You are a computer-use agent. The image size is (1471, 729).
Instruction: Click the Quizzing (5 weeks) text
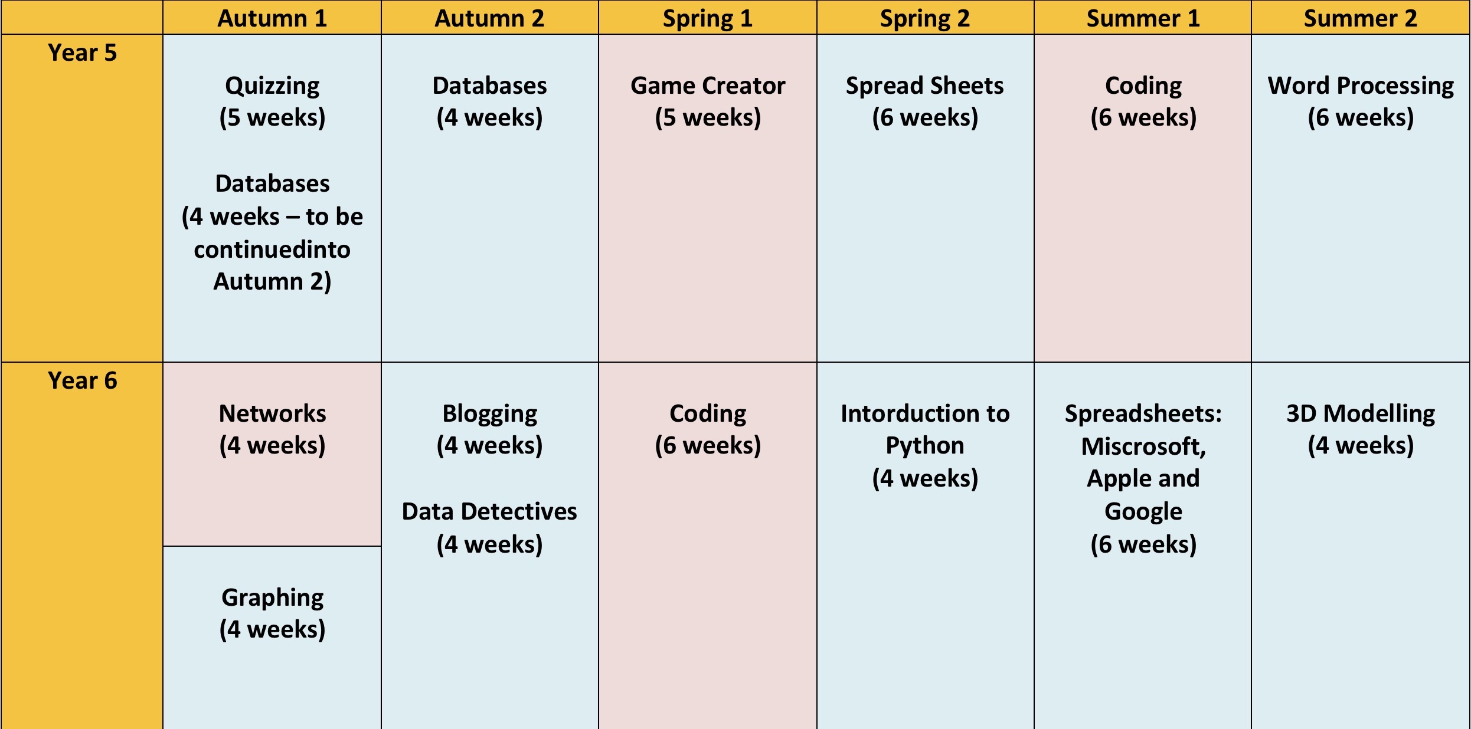(x=272, y=101)
